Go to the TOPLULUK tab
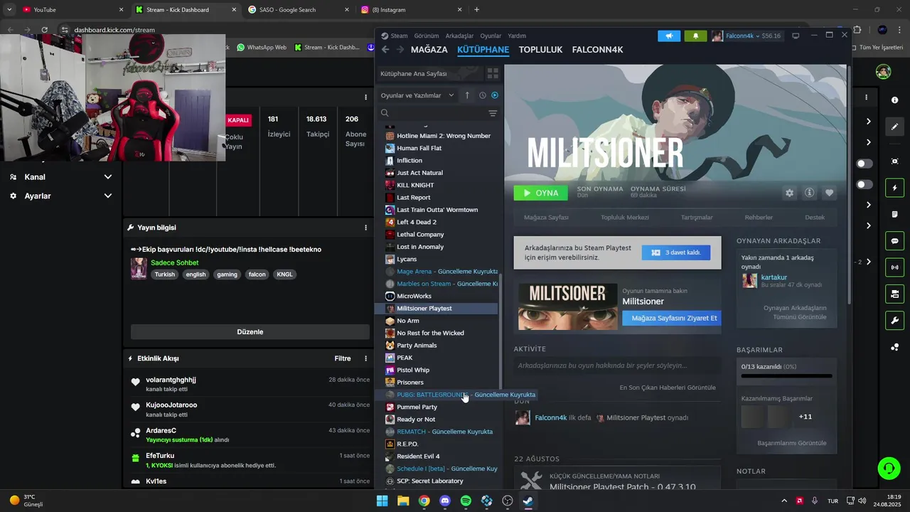910x512 pixels. (x=540, y=50)
